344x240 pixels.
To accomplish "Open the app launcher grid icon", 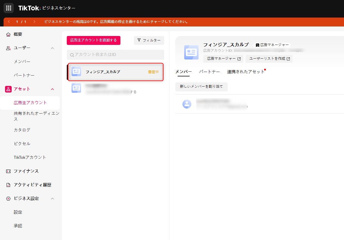I will (8, 8).
